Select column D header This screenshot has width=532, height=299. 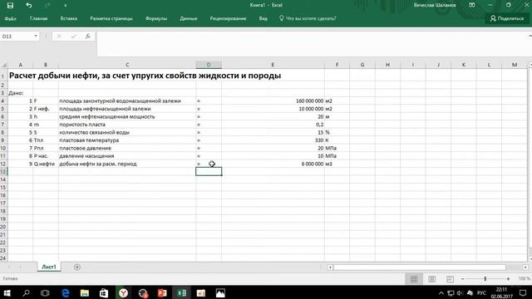[209, 65]
